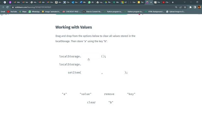
Task: Click the empty blank before "();"
Action: tap(91, 56)
